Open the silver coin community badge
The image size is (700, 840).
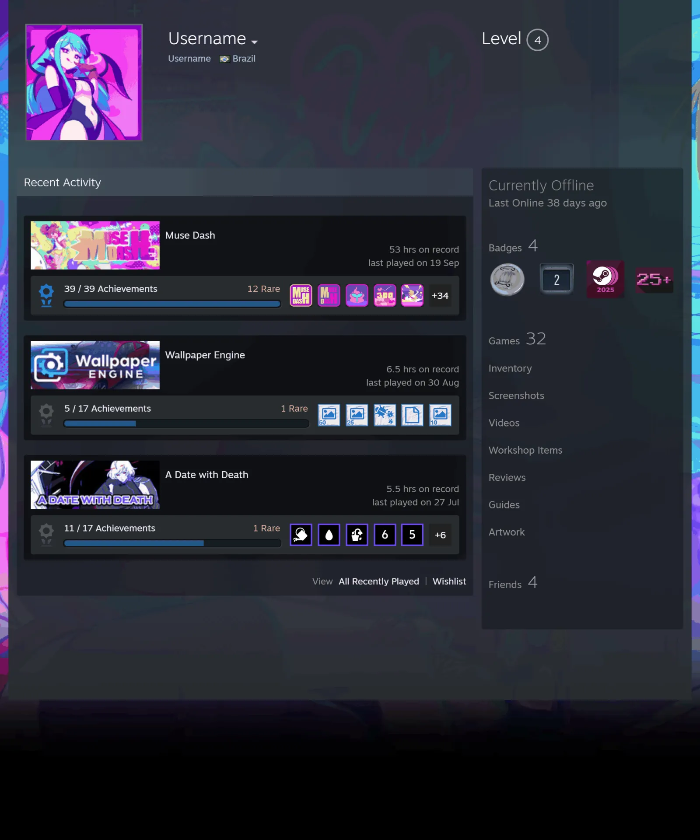click(507, 280)
